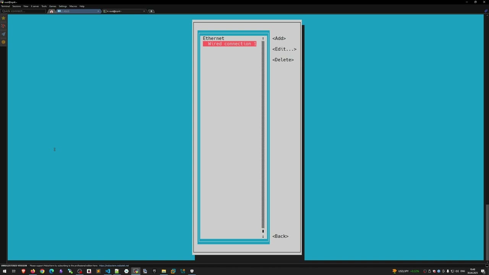Close the ASUS session tab
This screenshot has width=489, height=275.
pos(98,11)
